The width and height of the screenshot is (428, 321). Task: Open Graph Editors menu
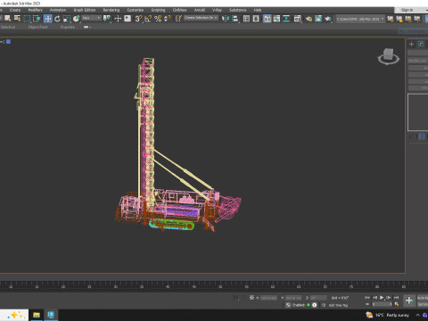[85, 10]
